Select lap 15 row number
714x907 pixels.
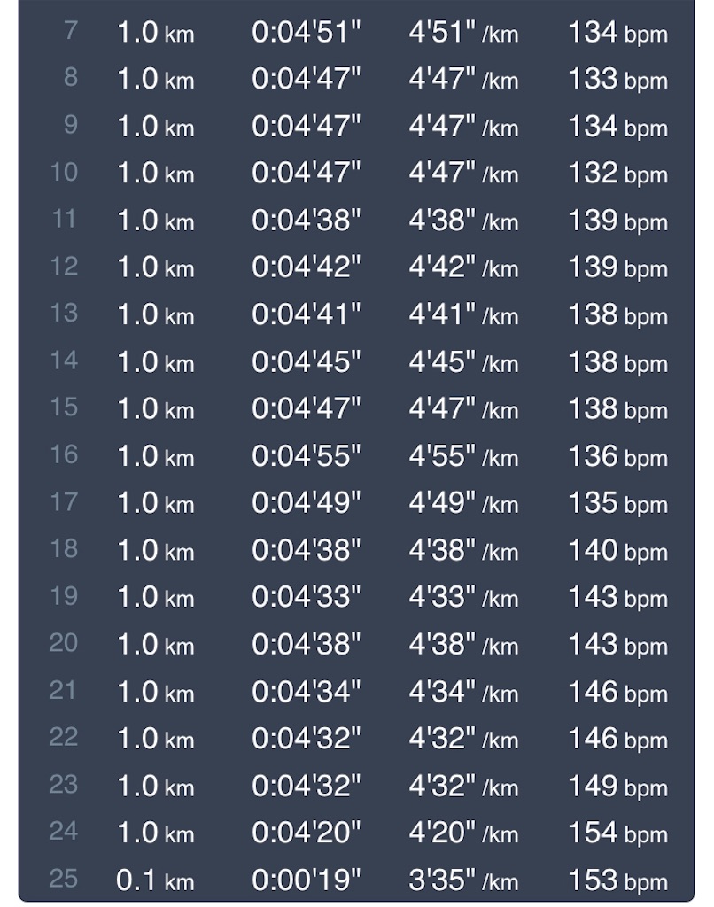[x=65, y=407]
